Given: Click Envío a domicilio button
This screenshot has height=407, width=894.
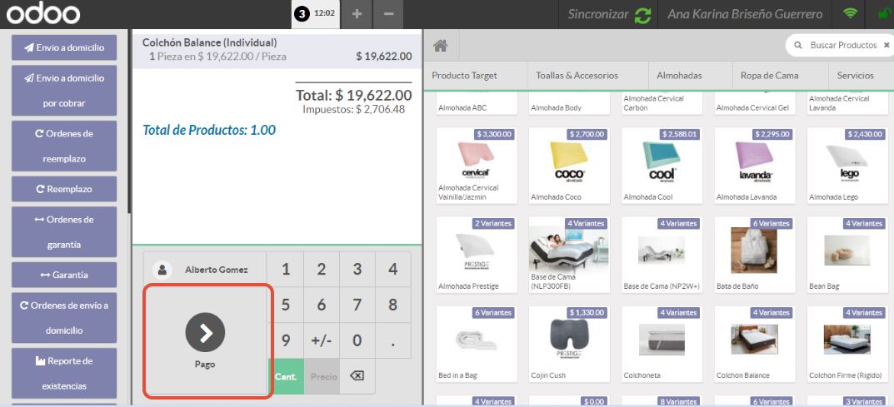Looking at the screenshot, I should 64,47.
